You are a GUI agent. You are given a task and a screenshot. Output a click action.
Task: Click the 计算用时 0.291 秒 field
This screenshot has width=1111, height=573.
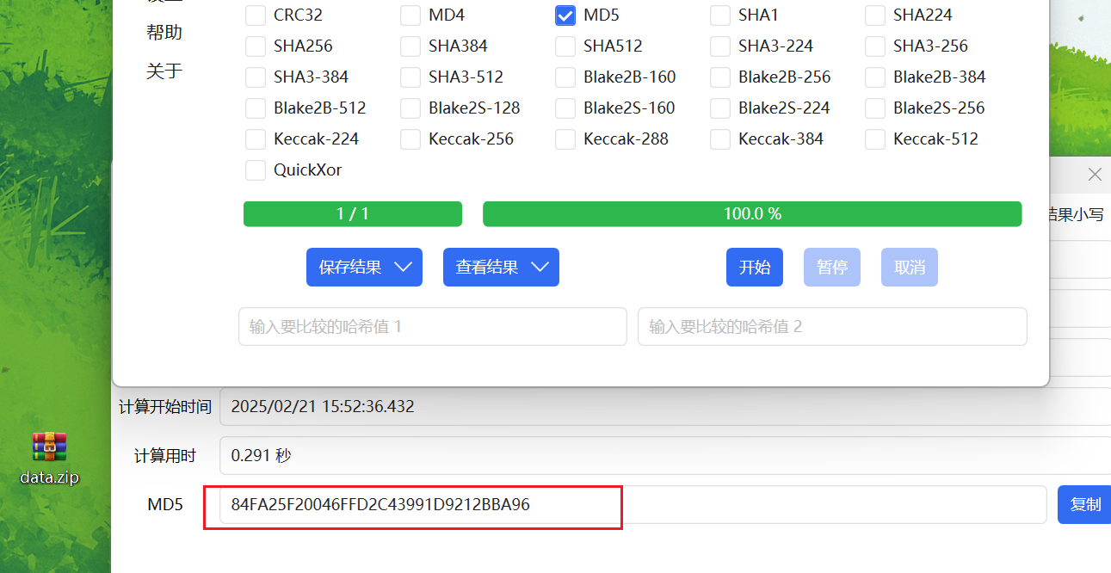click(x=665, y=456)
